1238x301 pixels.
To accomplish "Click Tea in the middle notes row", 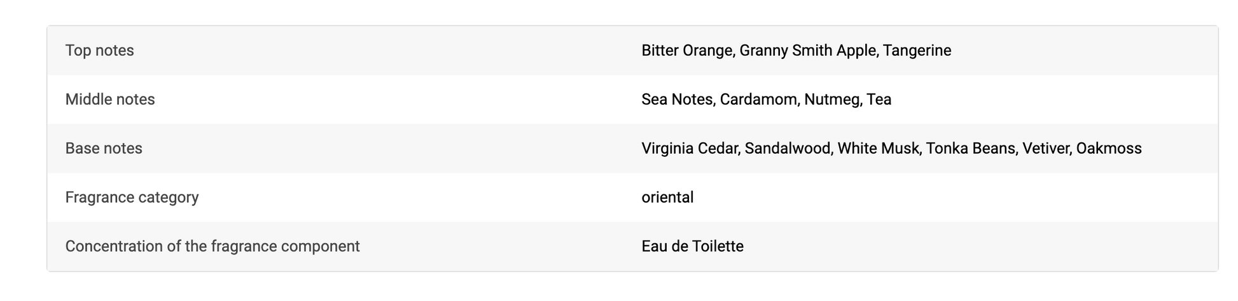I will [879, 100].
